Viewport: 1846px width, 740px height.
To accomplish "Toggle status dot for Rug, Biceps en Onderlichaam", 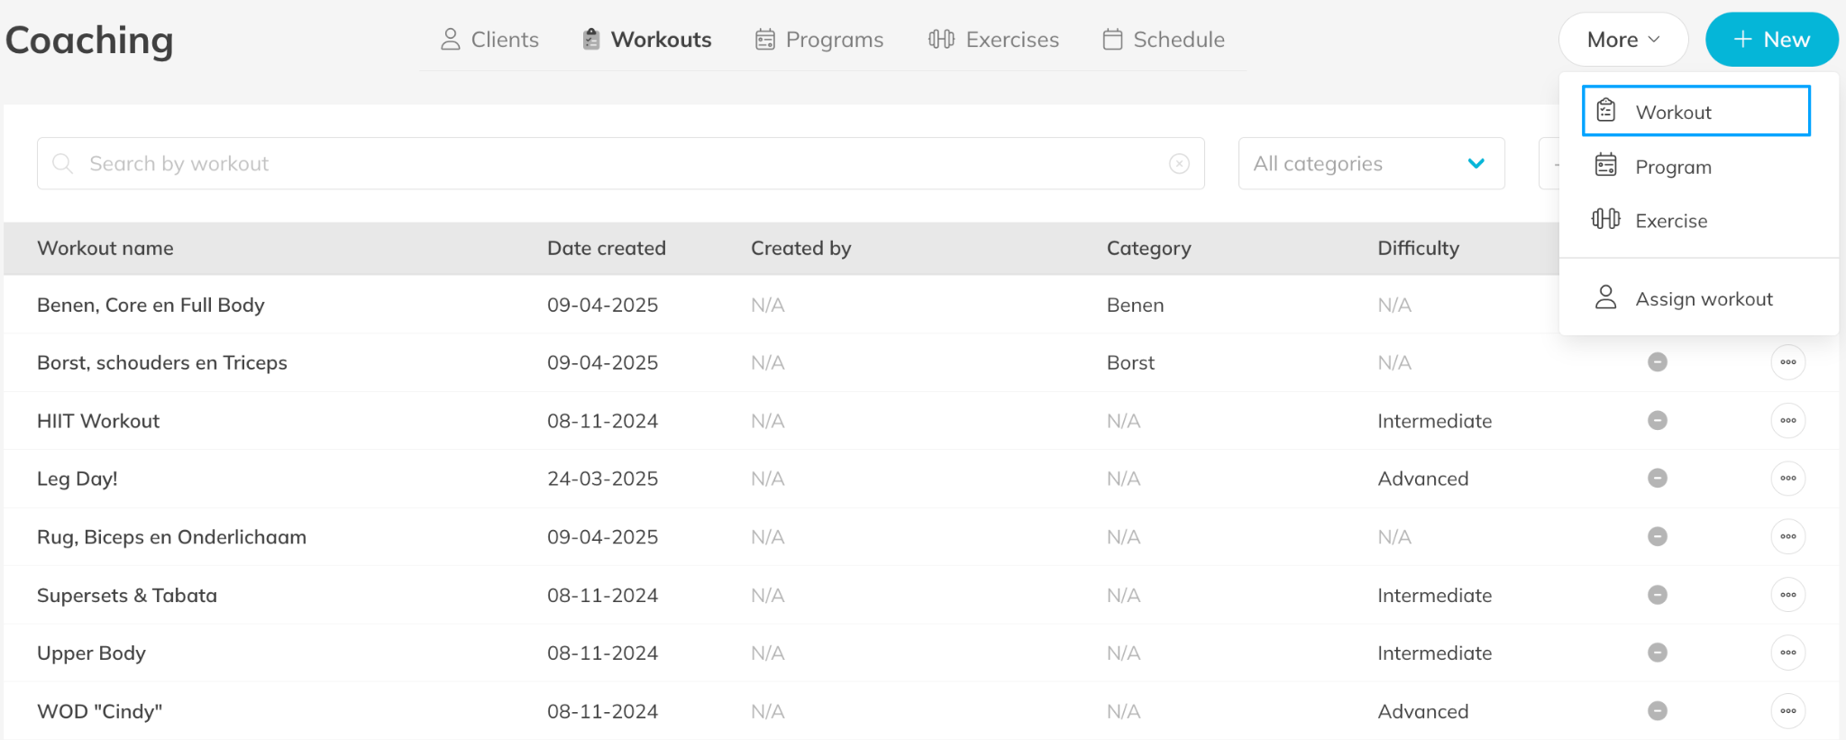I will coord(1657,537).
